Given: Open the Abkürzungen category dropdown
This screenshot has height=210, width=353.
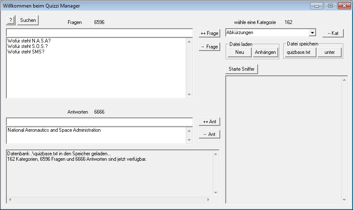Looking at the screenshot, I should coord(312,32).
